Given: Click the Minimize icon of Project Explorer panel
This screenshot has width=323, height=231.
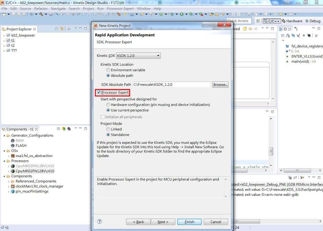Looking at the screenshot, I should pos(81,28).
